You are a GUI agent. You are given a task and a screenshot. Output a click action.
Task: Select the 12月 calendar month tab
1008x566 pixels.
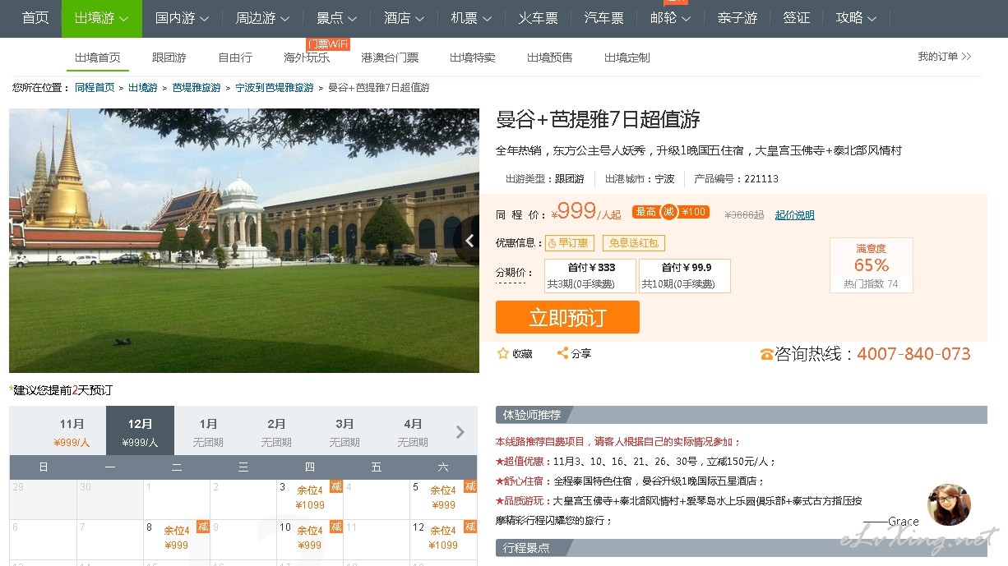140,432
